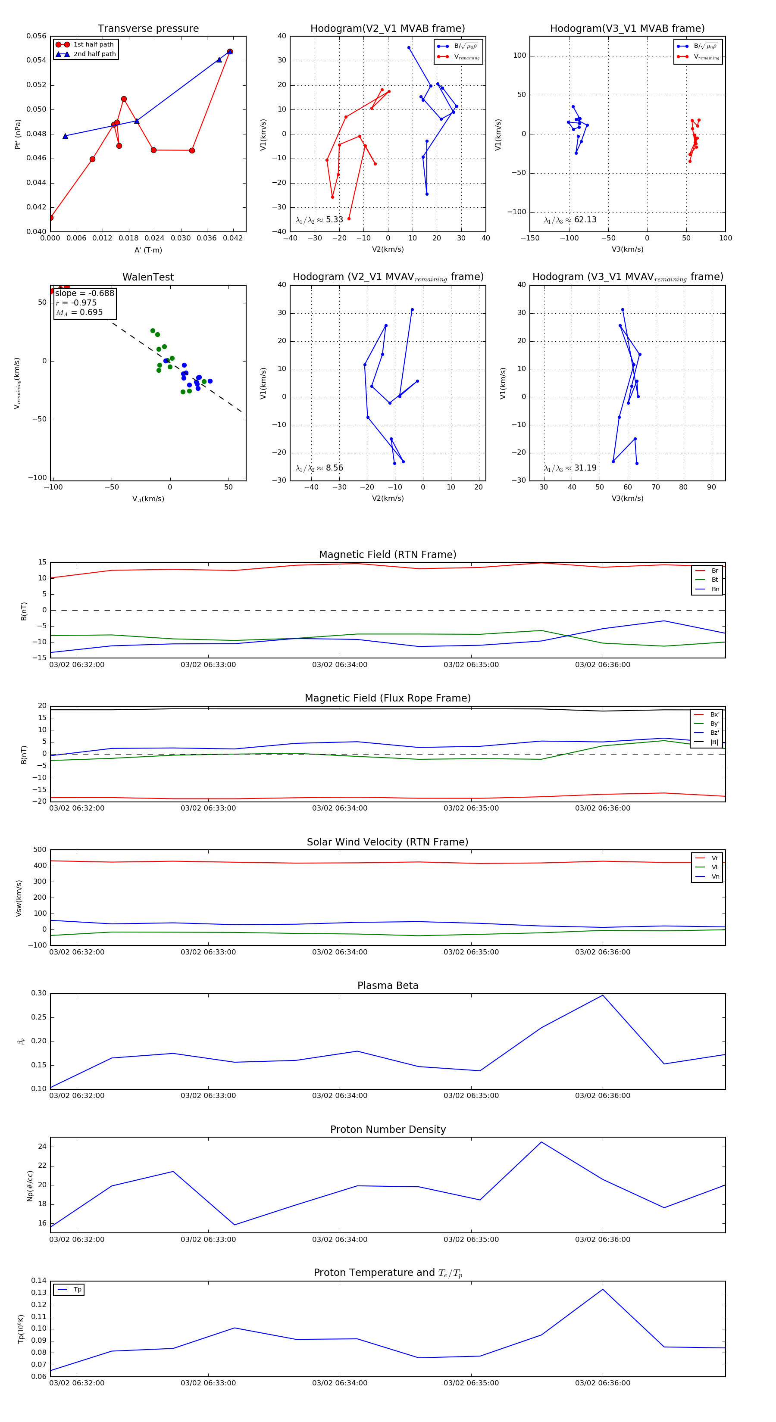Click "03/02 06:34:00" tick under Proton Number Density

(x=340, y=1239)
